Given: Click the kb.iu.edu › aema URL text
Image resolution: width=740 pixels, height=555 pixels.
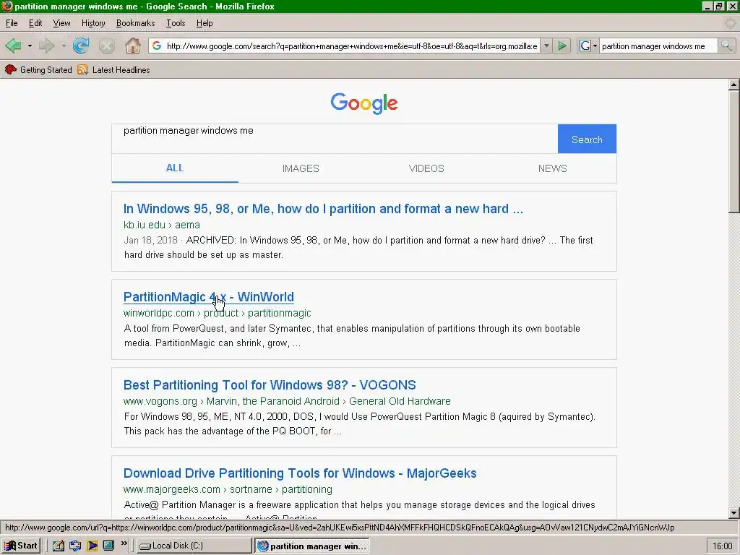Looking at the screenshot, I should 162,225.
